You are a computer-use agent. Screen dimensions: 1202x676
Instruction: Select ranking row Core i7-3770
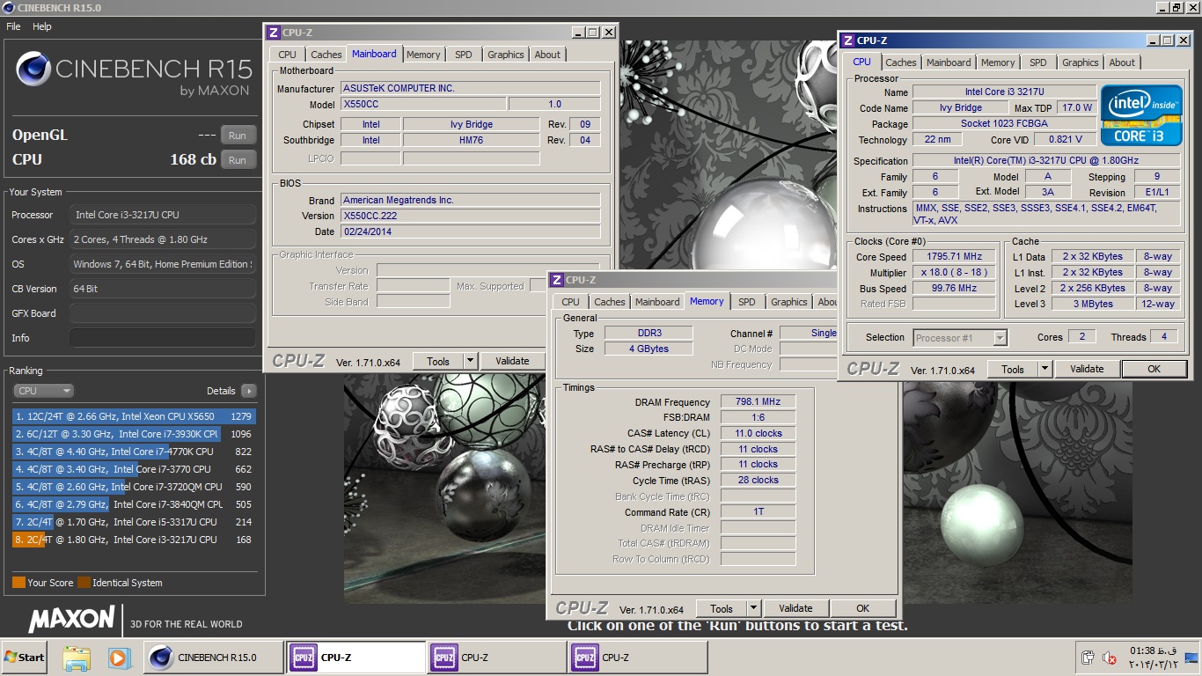(x=134, y=469)
